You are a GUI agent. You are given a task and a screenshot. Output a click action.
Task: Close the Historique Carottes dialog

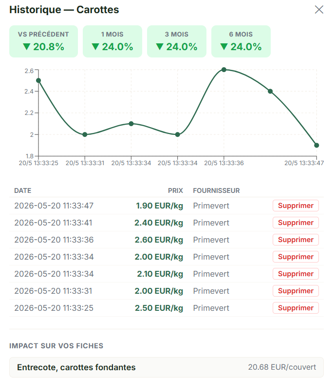[x=319, y=10]
